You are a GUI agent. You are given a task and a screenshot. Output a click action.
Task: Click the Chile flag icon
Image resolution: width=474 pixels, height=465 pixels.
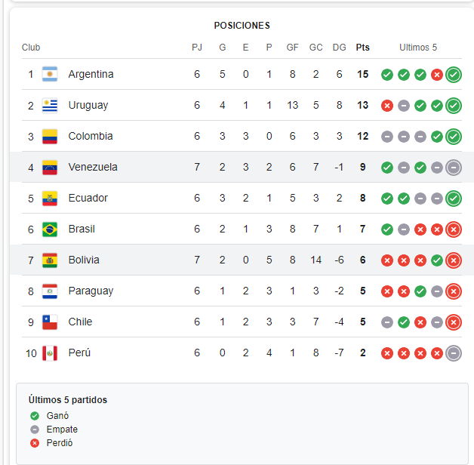50,322
